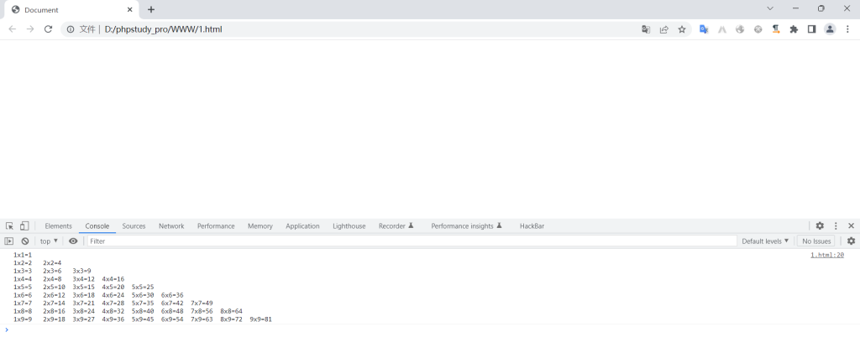Open the JavaScript context 'top' dropdown

coord(50,241)
